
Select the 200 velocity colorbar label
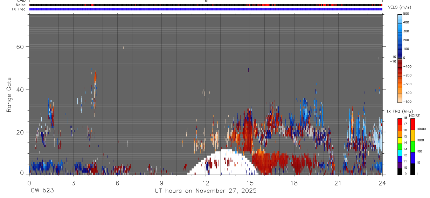(x=407, y=40)
